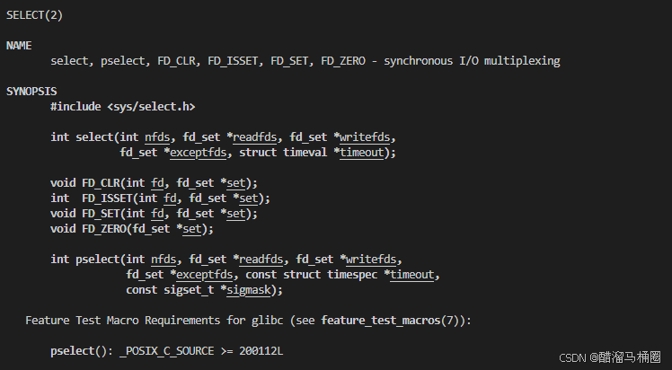The width and height of the screenshot is (672, 370).
Task: Click underlined timeout after struct timespec
Action: coord(411,275)
